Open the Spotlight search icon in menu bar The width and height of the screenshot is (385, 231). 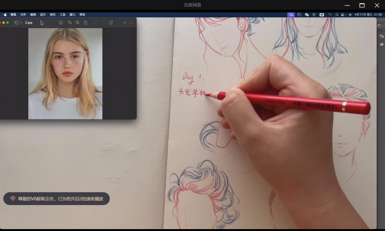tap(337, 15)
